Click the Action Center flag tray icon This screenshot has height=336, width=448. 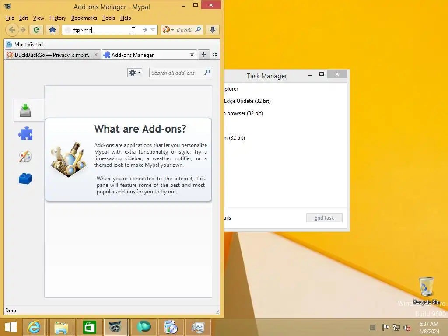pos(385,328)
